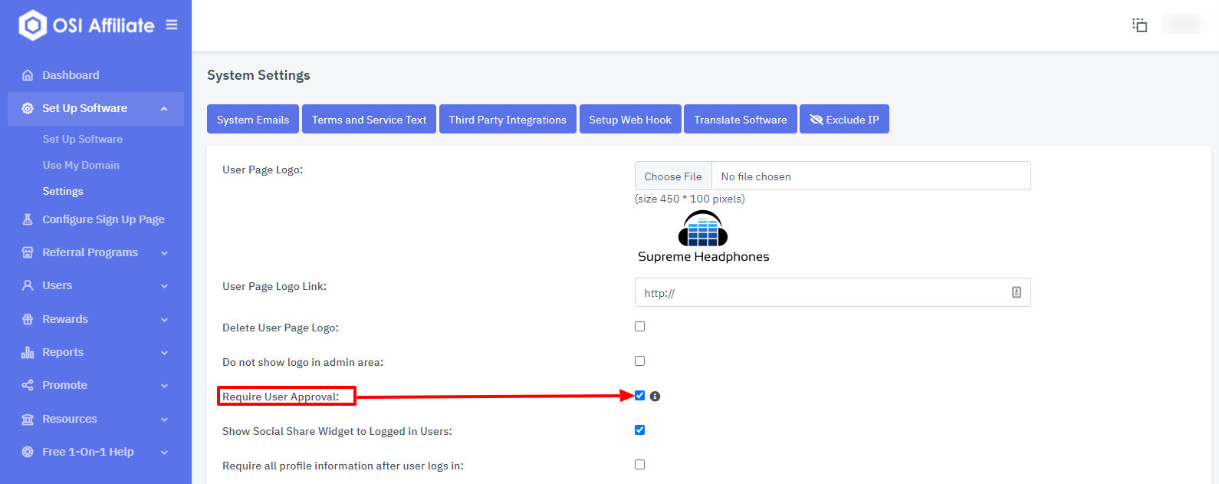Click the System Settings heading
Viewport: 1219px width, 484px height.
point(258,75)
